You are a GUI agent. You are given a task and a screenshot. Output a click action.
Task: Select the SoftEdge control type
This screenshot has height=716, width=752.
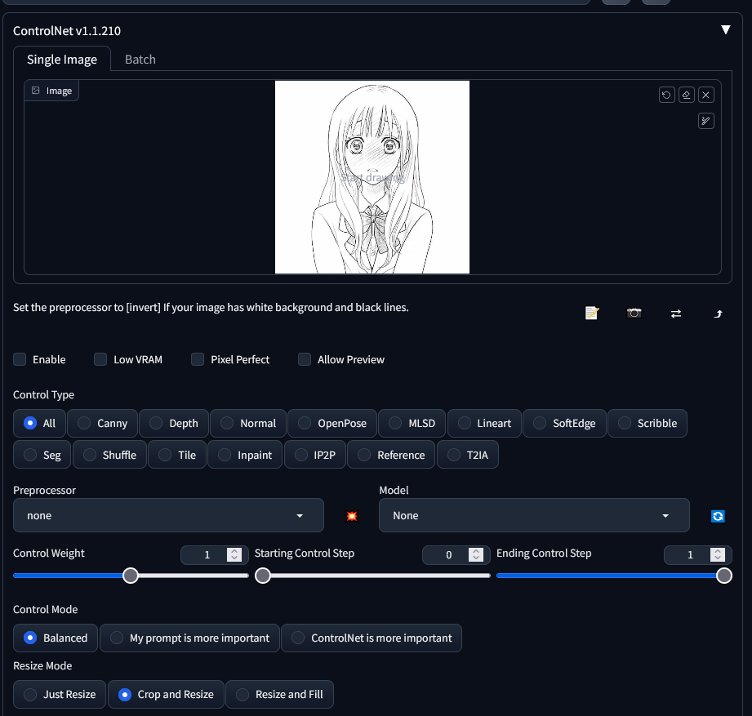click(x=564, y=424)
